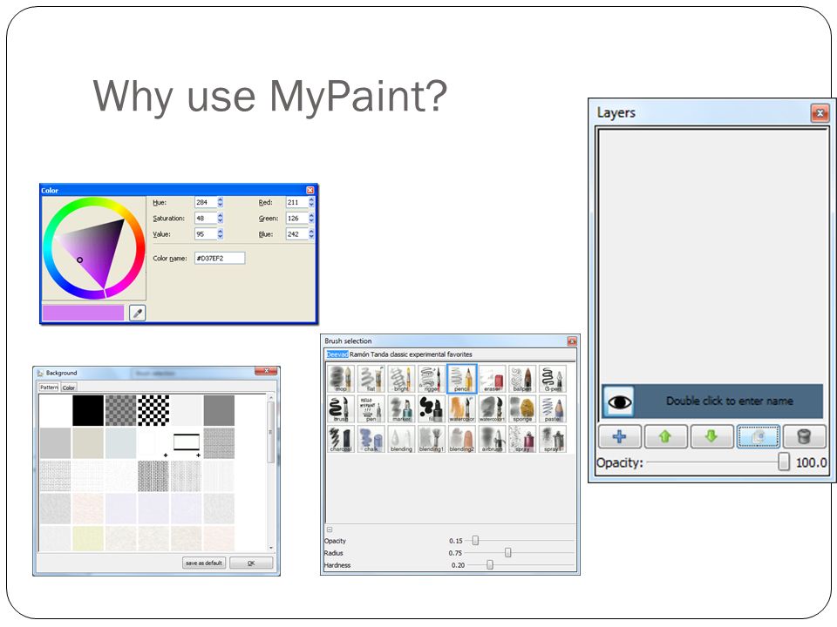Click the Layers Opacity slider handle
Image resolution: width=837 pixels, height=627 pixels.
[783, 462]
